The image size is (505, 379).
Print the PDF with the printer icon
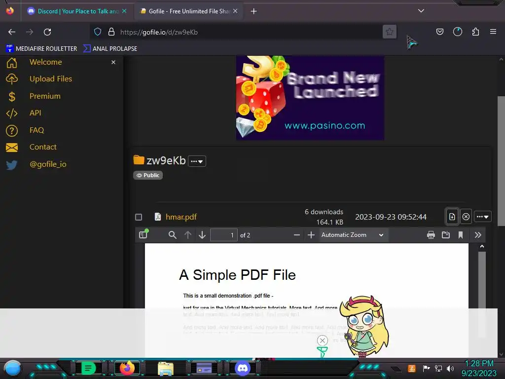[x=431, y=235]
